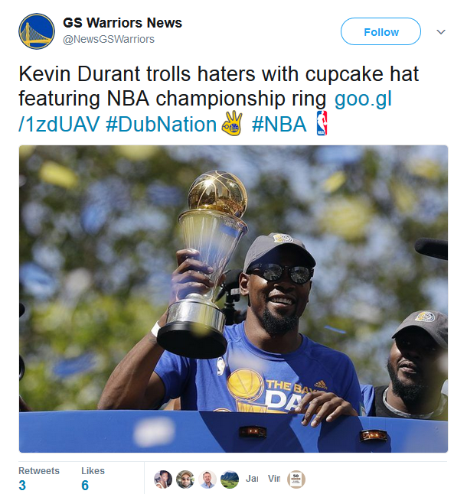
Task: Follow the #DubNation hashtag
Action: 161,125
